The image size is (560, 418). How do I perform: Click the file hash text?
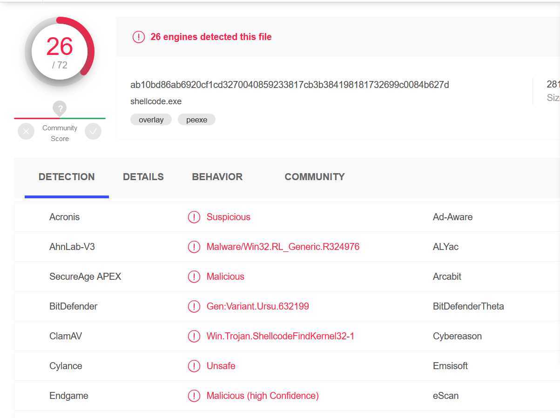(x=290, y=85)
